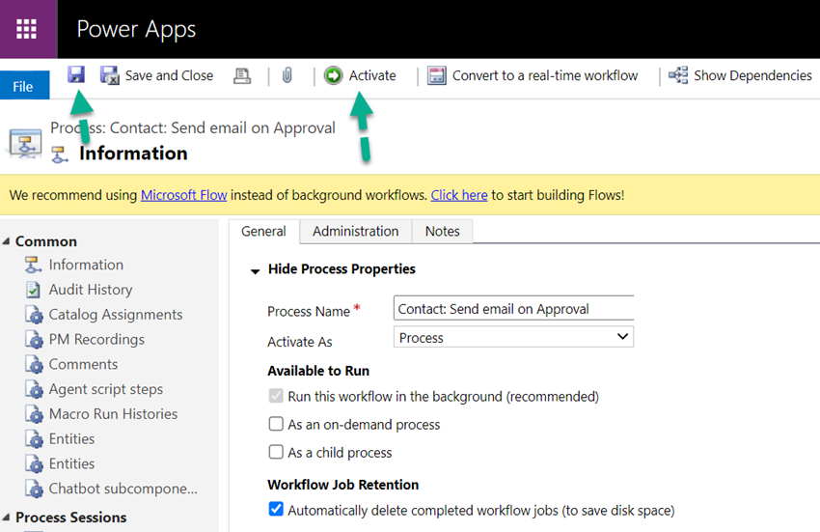The width and height of the screenshot is (820, 532).
Task: Collapse the Common navigation group
Action: pyautogui.click(x=7, y=241)
